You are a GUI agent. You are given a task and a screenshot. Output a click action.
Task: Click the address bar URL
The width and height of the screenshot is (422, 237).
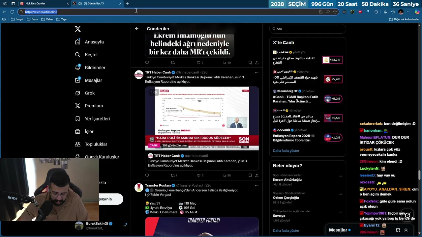tap(41, 12)
